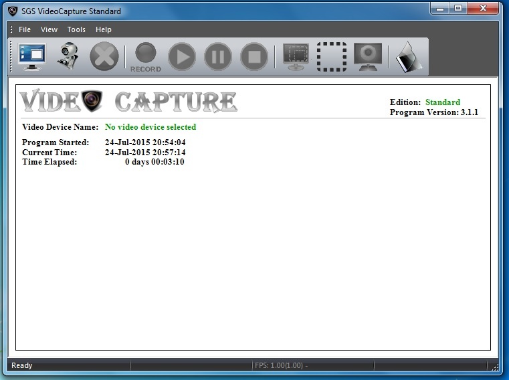Choose the dashed rectangle region selection icon

pos(332,57)
